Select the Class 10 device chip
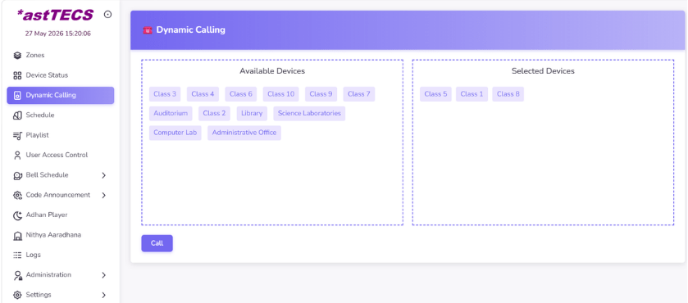688x303 pixels. [x=280, y=94]
